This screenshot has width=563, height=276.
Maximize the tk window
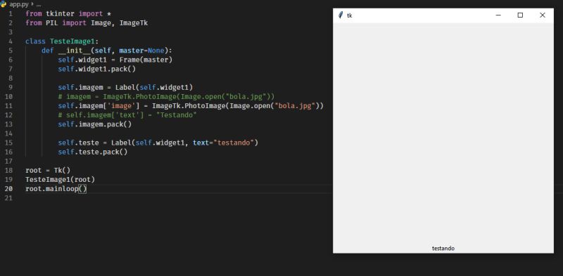520,15
